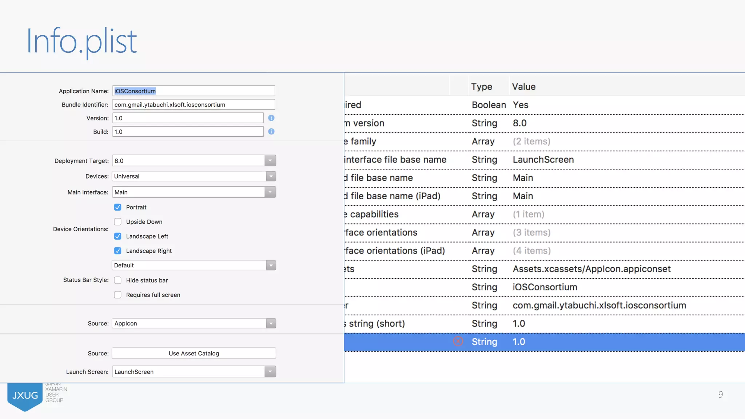Click the Version text field
745x419 pixels.
tap(188, 118)
